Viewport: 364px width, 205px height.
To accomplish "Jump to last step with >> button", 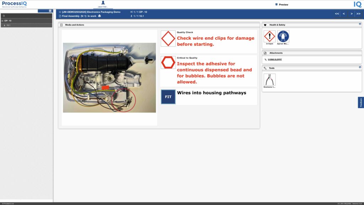I will [x=358, y=14].
